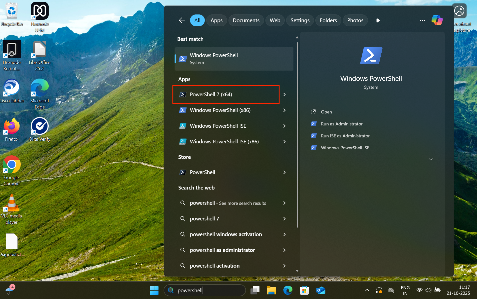The image size is (477, 299).
Task: Open Microsoft Store from the taskbar
Action: 304,290
